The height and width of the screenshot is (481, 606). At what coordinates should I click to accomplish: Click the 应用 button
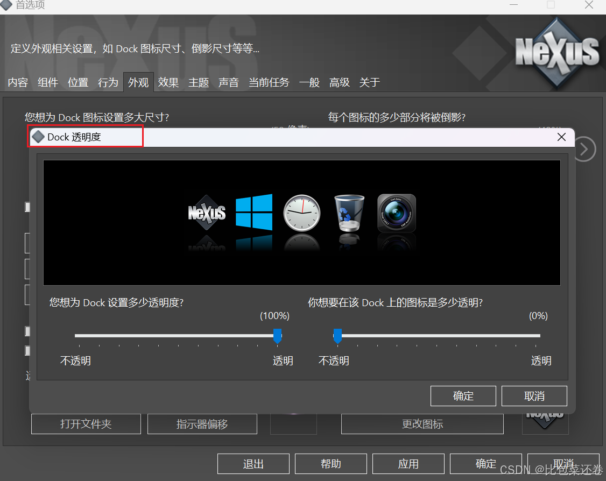click(408, 464)
